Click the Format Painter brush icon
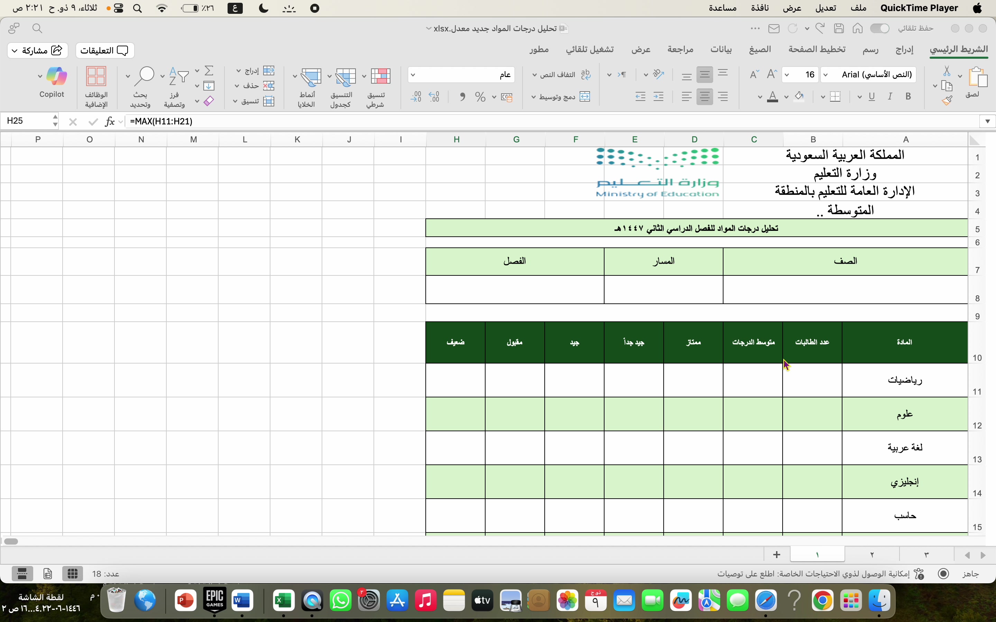Viewport: 996px width, 622px height. 947,100
